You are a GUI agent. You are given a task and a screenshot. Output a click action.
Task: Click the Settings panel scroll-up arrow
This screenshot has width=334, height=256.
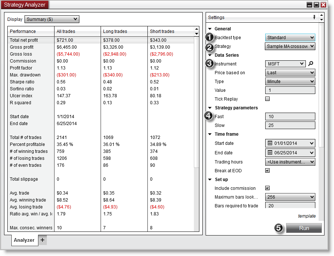point(322,15)
